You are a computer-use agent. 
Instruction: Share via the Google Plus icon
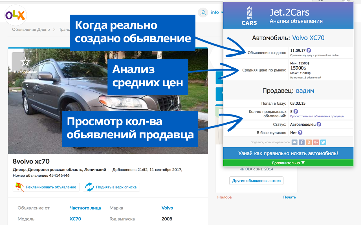click(316, 142)
